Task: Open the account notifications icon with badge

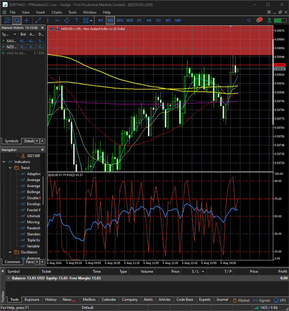Action: click(x=259, y=20)
